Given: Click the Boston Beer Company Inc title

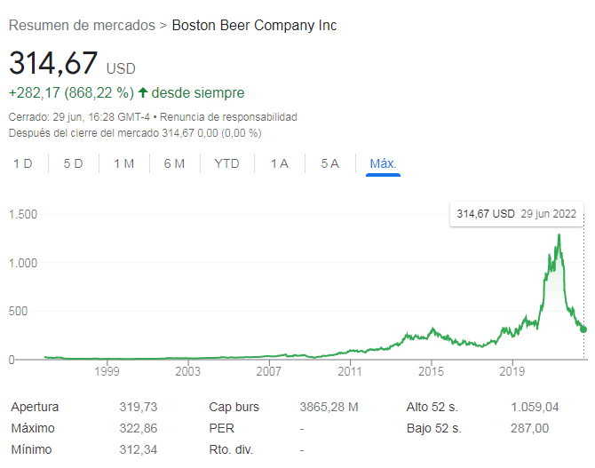Looking at the screenshot, I should (254, 26).
